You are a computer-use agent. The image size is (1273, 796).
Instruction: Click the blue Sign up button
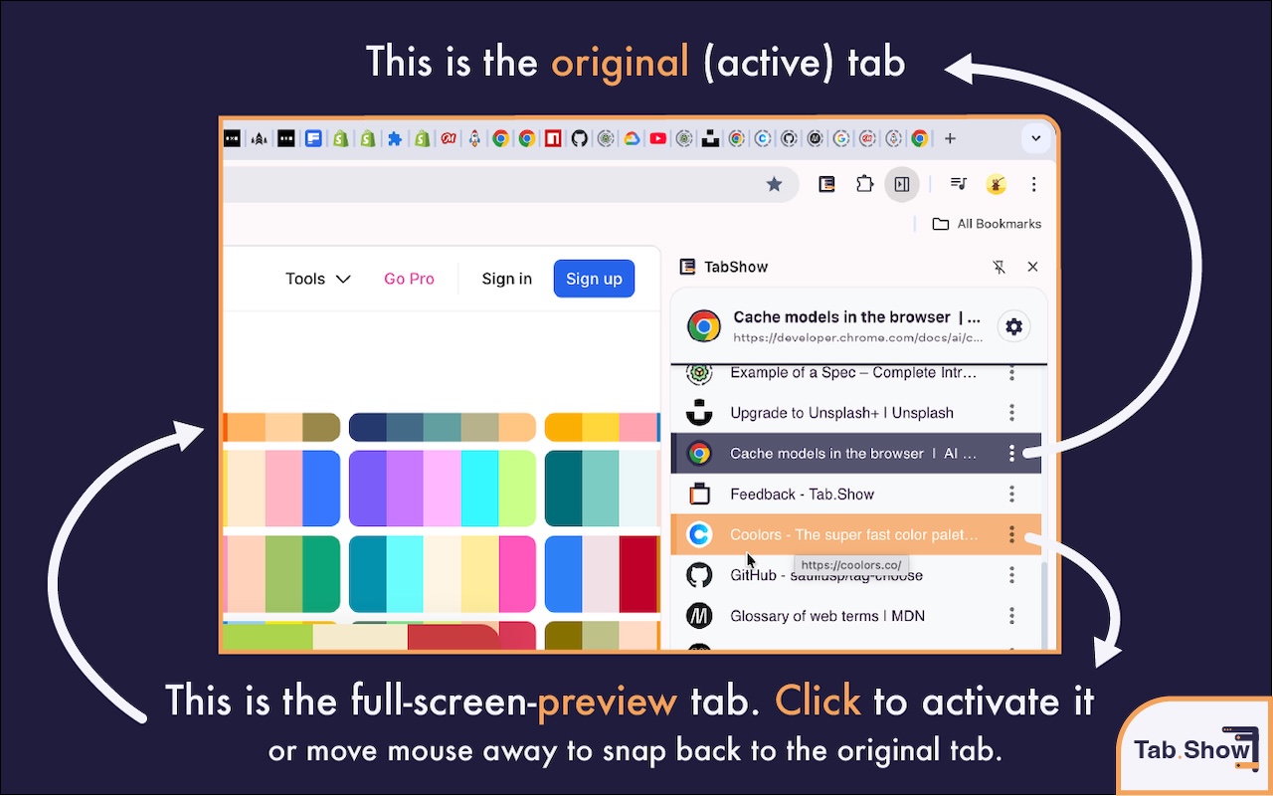[594, 279]
